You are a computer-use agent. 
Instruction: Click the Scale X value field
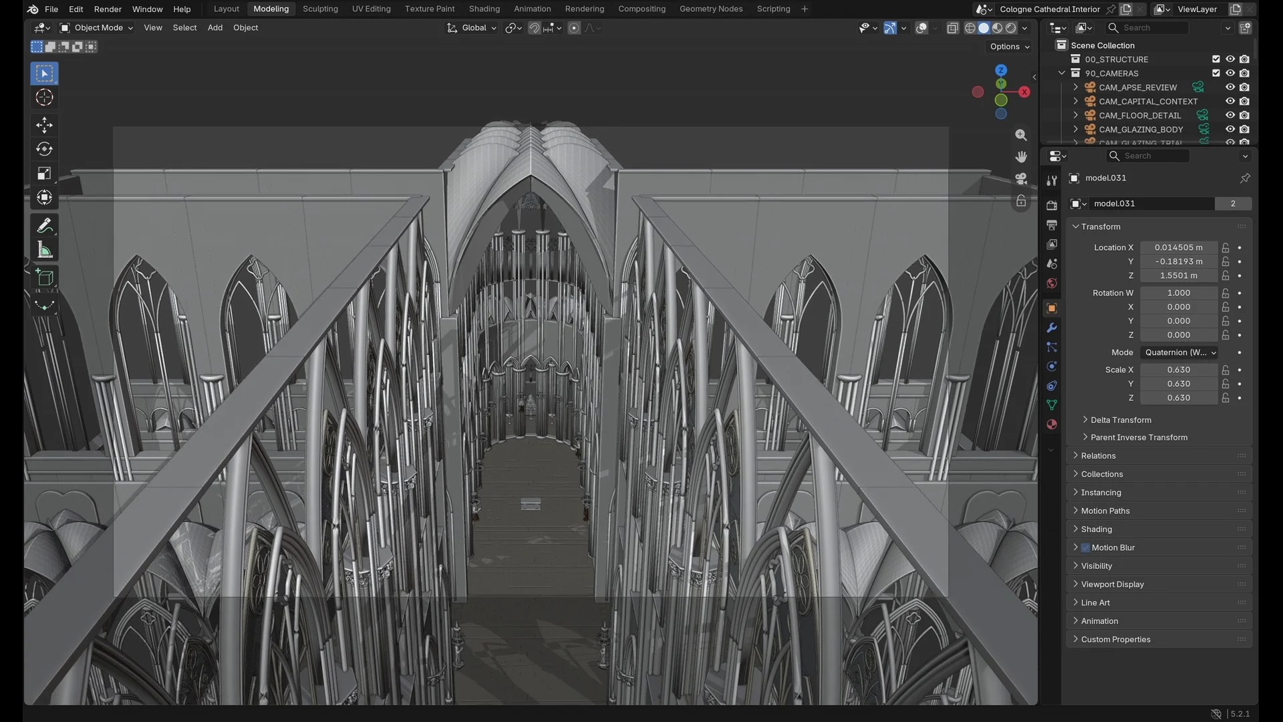pos(1179,370)
